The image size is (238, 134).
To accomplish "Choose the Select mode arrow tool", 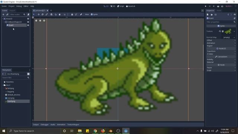I will 34,15.
